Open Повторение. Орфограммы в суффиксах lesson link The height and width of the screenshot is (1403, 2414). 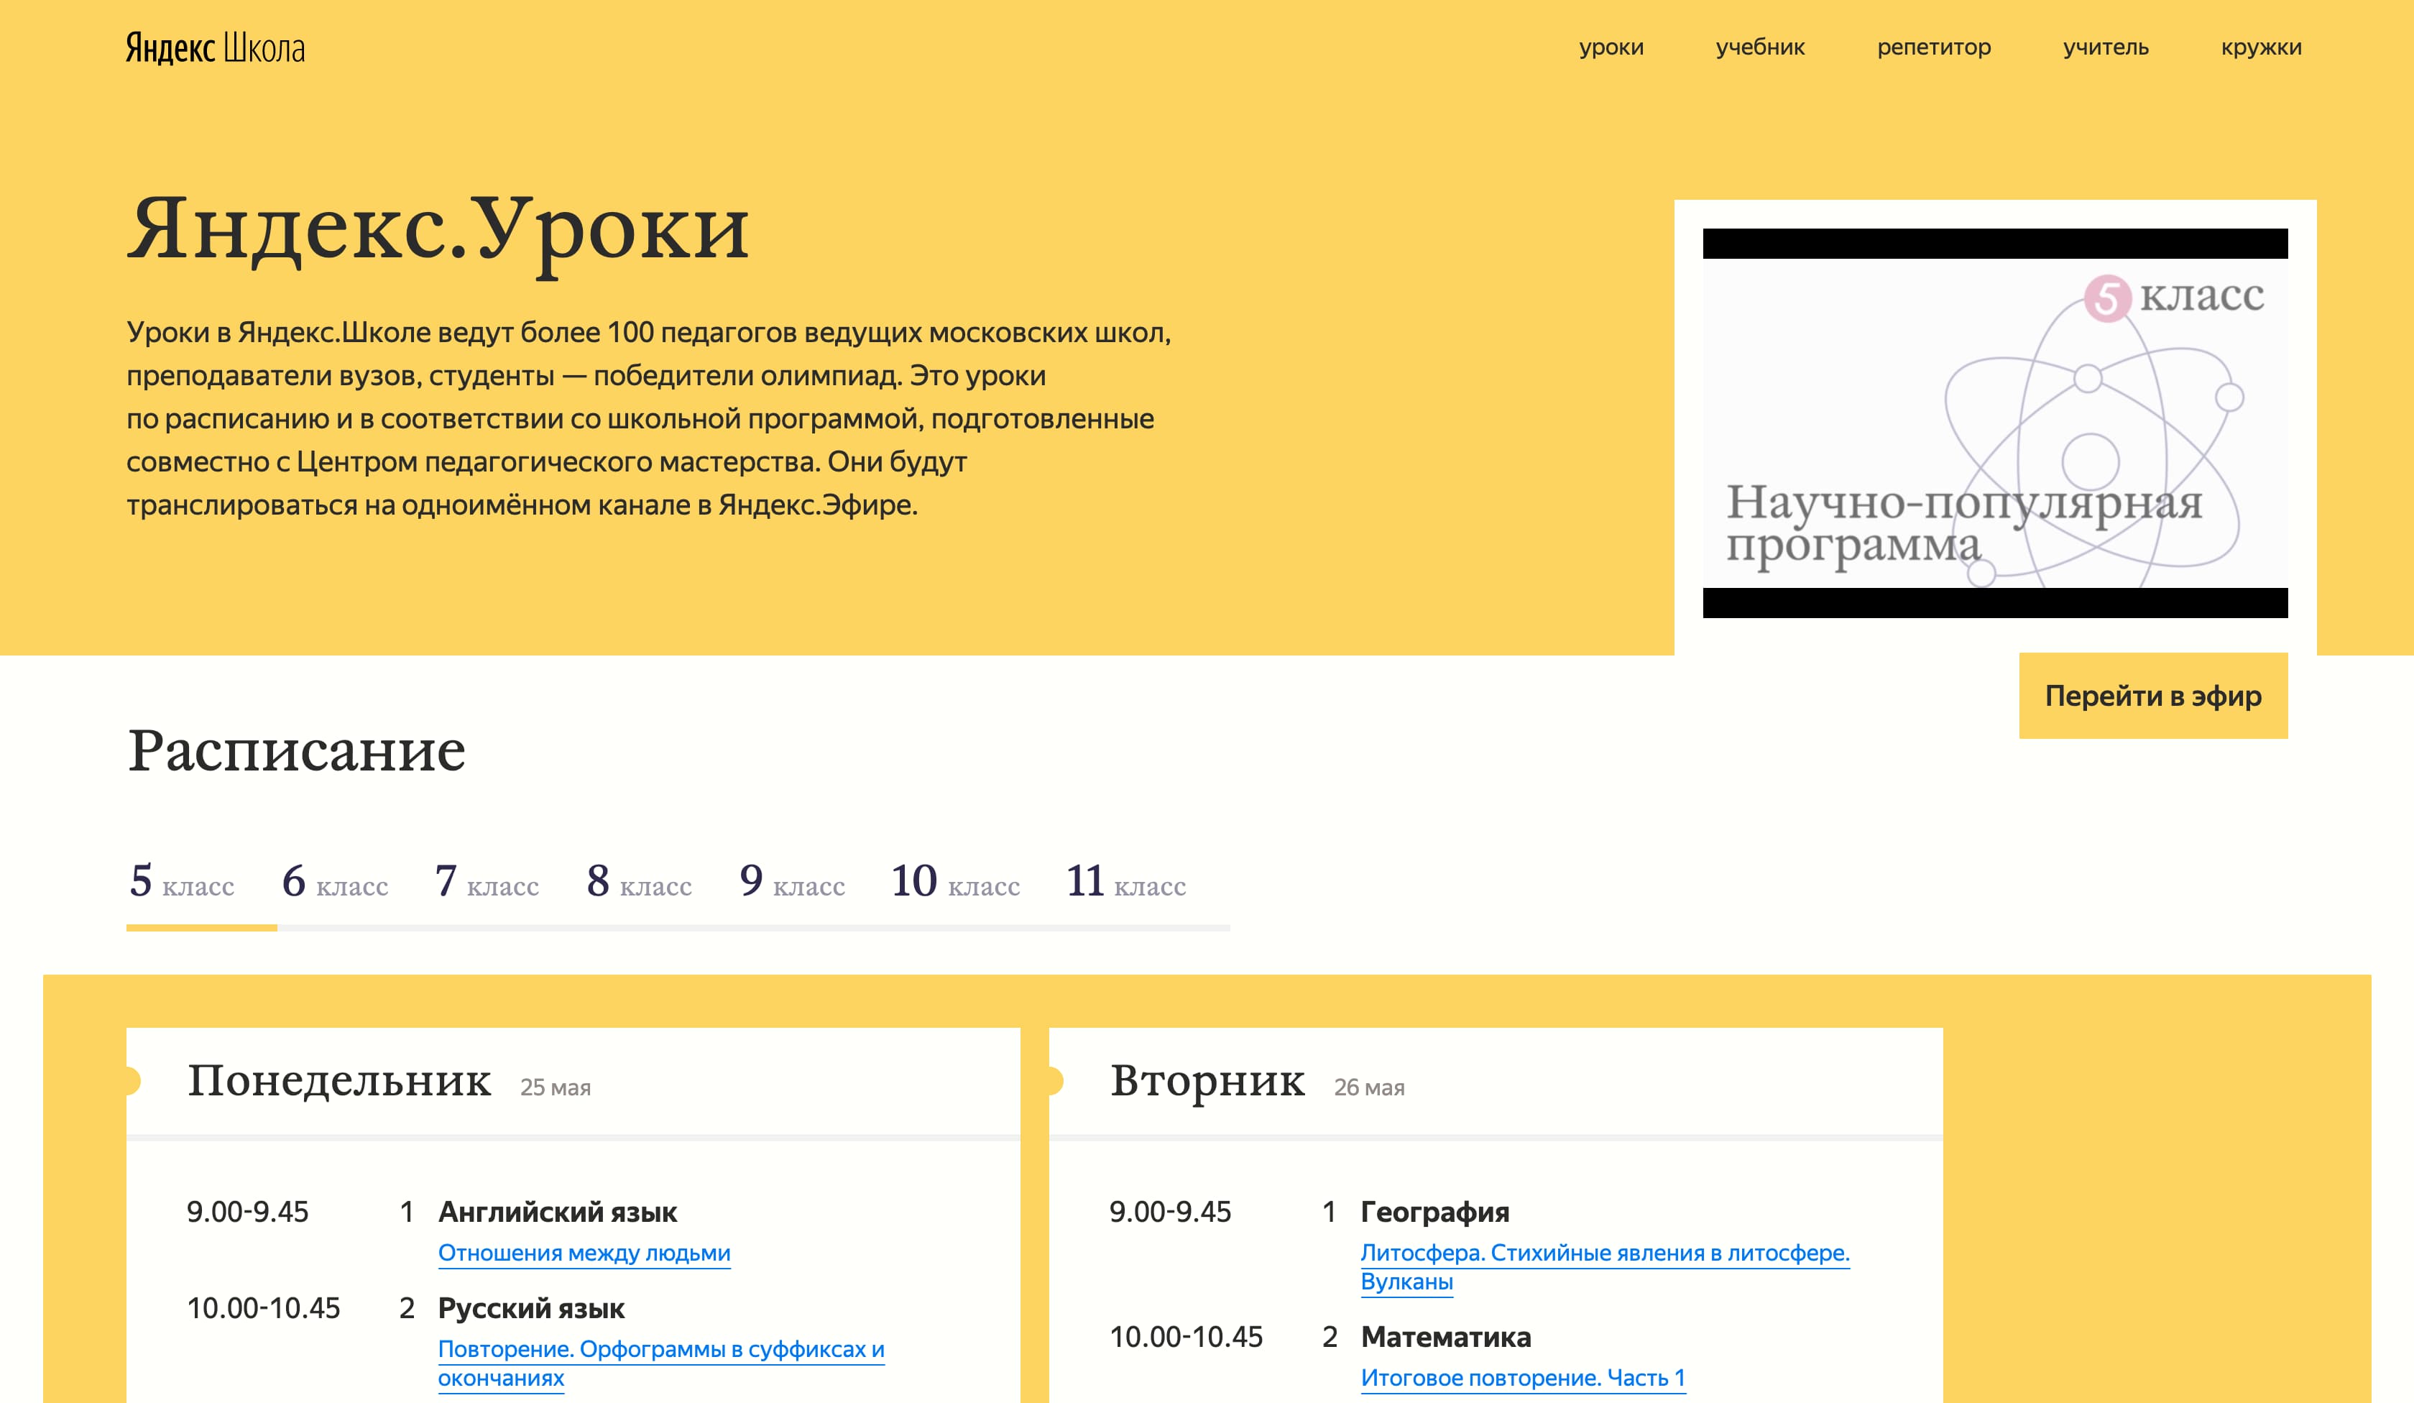tap(661, 1363)
